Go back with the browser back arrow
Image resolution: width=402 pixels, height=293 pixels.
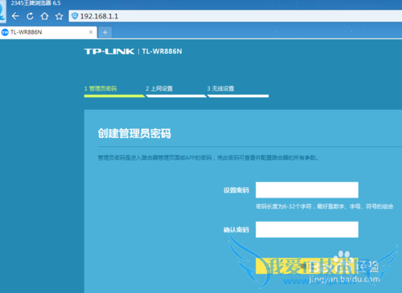coord(15,16)
